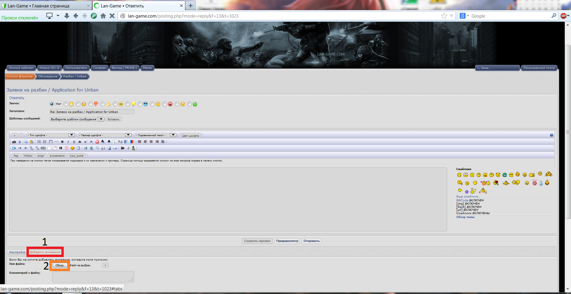
Task: Click the Bold formatting icon
Action: point(62,142)
